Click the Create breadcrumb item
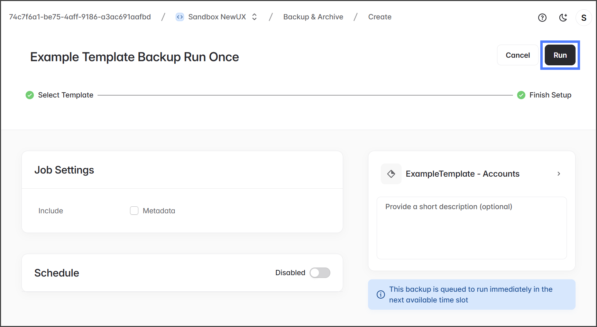The image size is (597, 327). coord(379,17)
